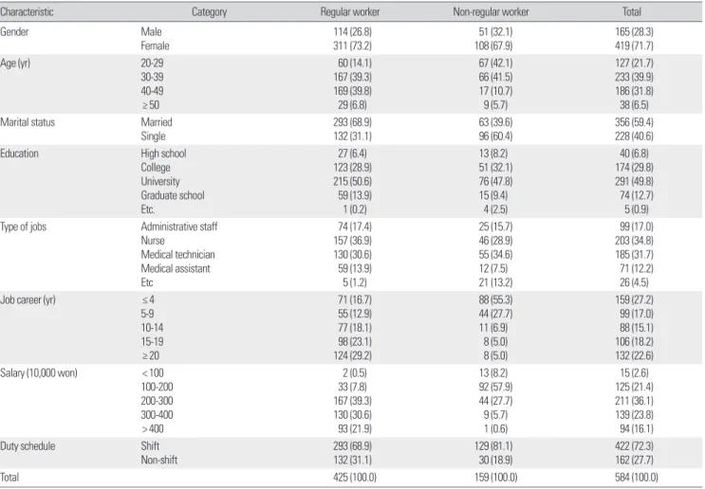
Task: Click the 'Characteristic' column header
Action: pyautogui.click(x=27, y=11)
